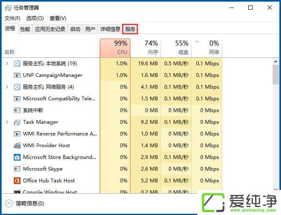Select the Microsoft Compatibility Tele... row name

click(59, 99)
